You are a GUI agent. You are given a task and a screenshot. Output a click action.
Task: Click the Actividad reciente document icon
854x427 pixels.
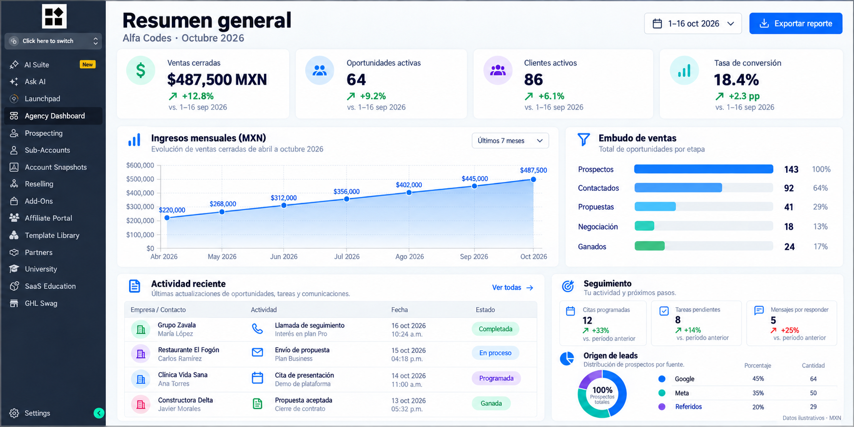(135, 286)
